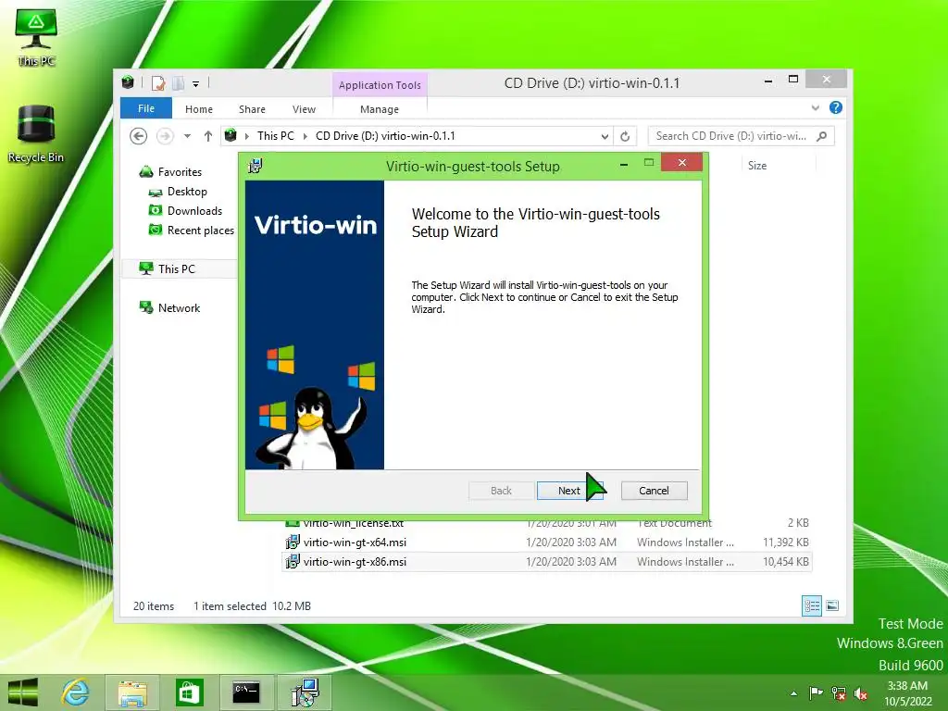The width and height of the screenshot is (948, 711).
Task: Open Command Prompt from taskbar
Action: (246, 692)
